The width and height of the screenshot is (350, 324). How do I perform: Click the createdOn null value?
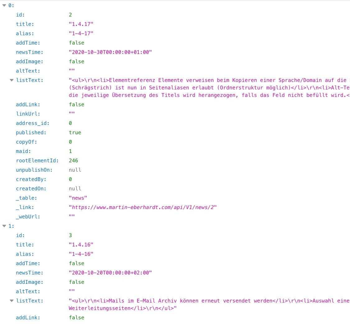click(x=75, y=188)
